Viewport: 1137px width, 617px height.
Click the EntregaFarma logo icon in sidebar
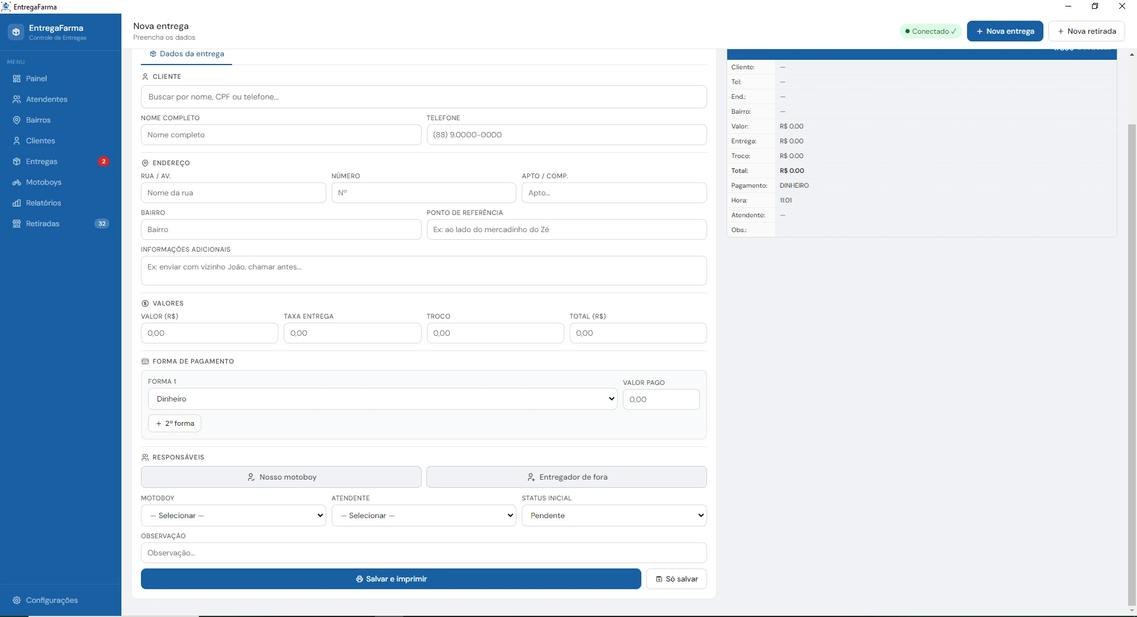point(16,32)
